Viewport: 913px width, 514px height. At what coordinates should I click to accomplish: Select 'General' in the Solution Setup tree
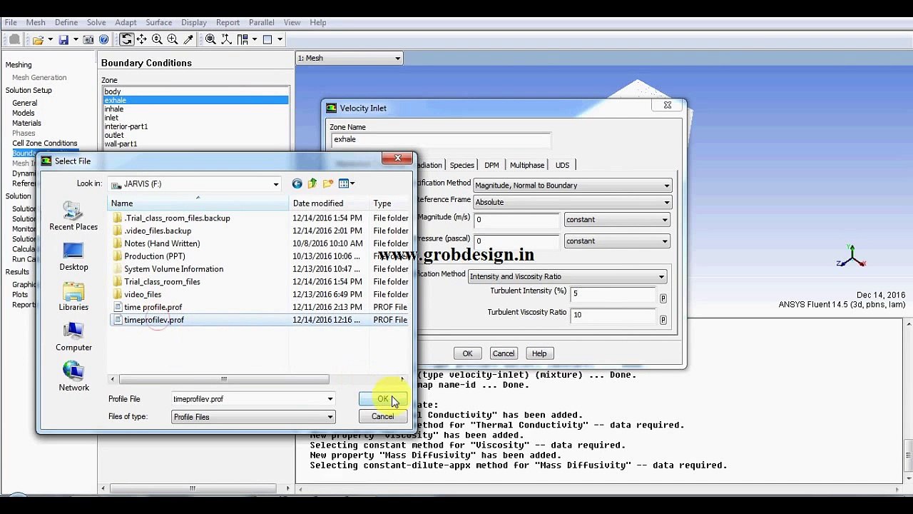pos(24,104)
